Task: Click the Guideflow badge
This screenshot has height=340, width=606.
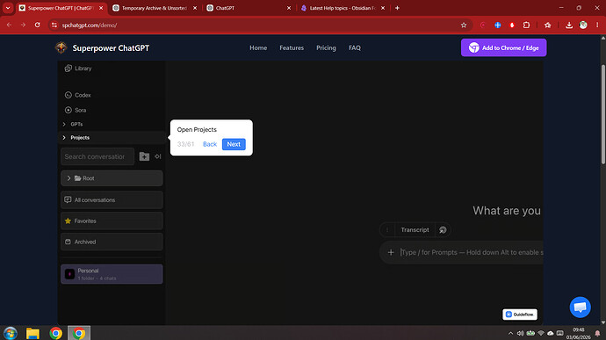Action: point(520,315)
